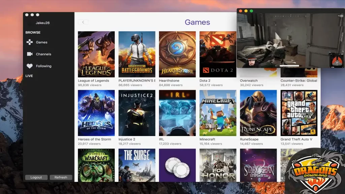
Task: Click the floating stream video player
Action: pos(290,40)
